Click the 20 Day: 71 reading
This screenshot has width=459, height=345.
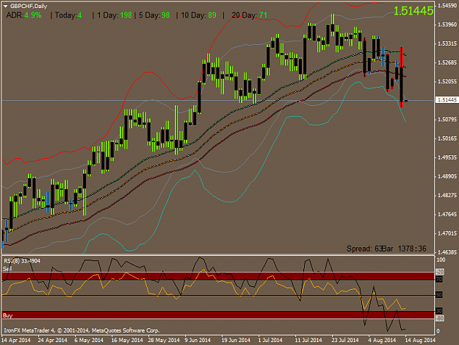click(x=250, y=15)
